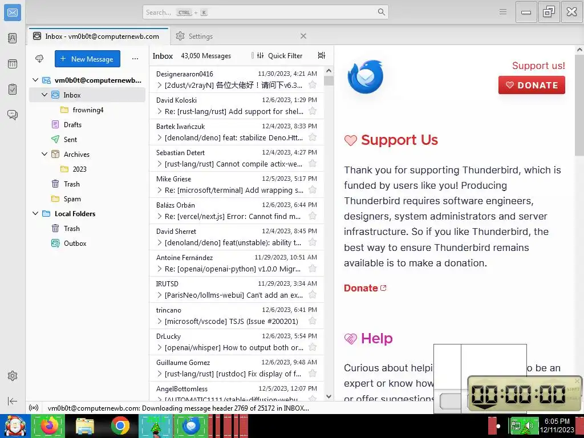The height and width of the screenshot is (438, 584).
Task: Open the Mail space icon
Action: (13, 13)
